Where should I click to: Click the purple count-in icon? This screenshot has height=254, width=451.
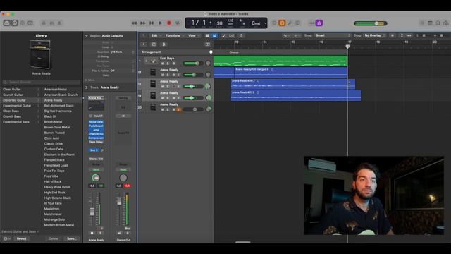(x=319, y=23)
